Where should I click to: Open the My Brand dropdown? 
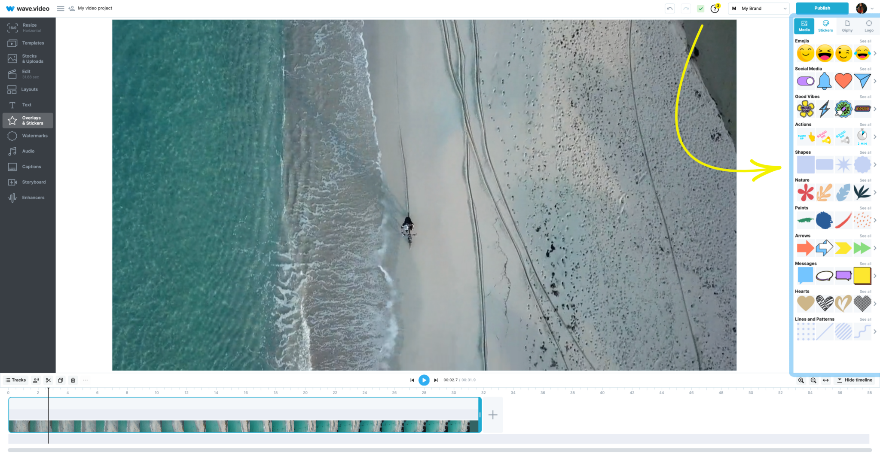pyautogui.click(x=758, y=8)
